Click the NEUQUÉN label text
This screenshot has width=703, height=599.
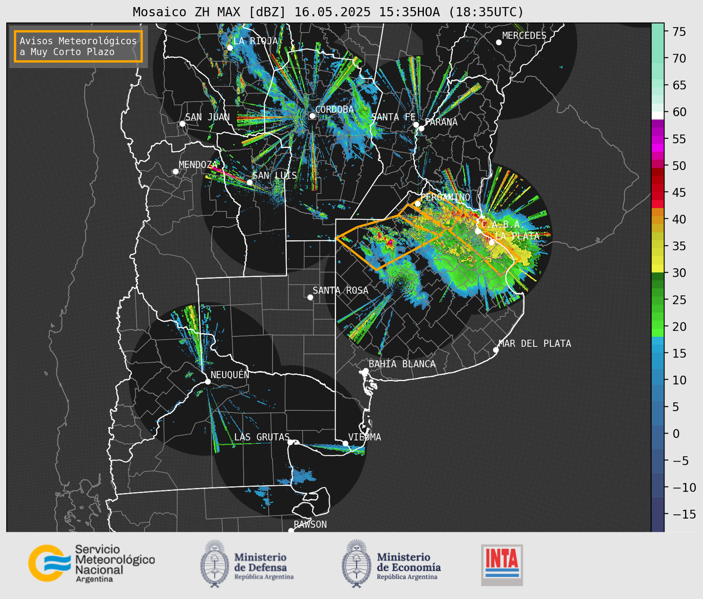click(230, 375)
